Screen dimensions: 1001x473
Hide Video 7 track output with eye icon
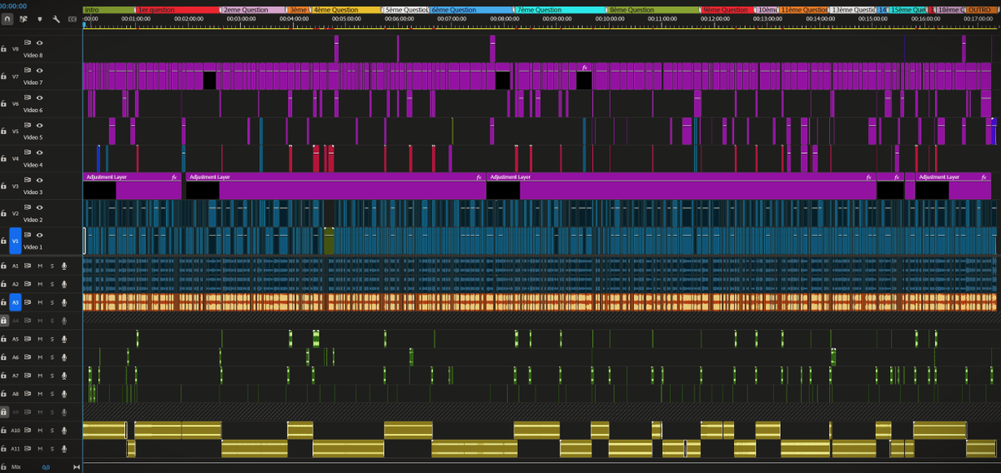pos(39,69)
